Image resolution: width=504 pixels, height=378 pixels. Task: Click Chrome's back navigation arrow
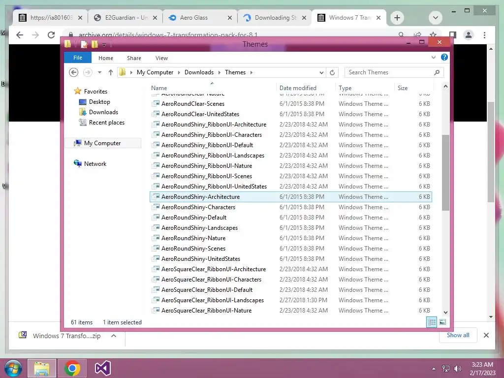[20, 35]
